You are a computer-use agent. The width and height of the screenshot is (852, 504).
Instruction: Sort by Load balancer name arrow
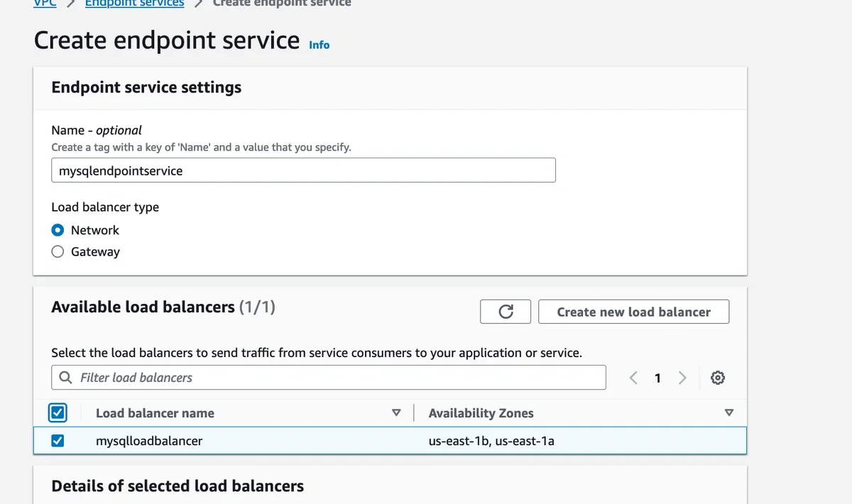pos(396,412)
